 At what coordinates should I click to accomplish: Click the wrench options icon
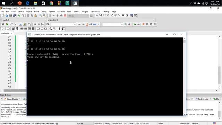click(x=129, y=24)
